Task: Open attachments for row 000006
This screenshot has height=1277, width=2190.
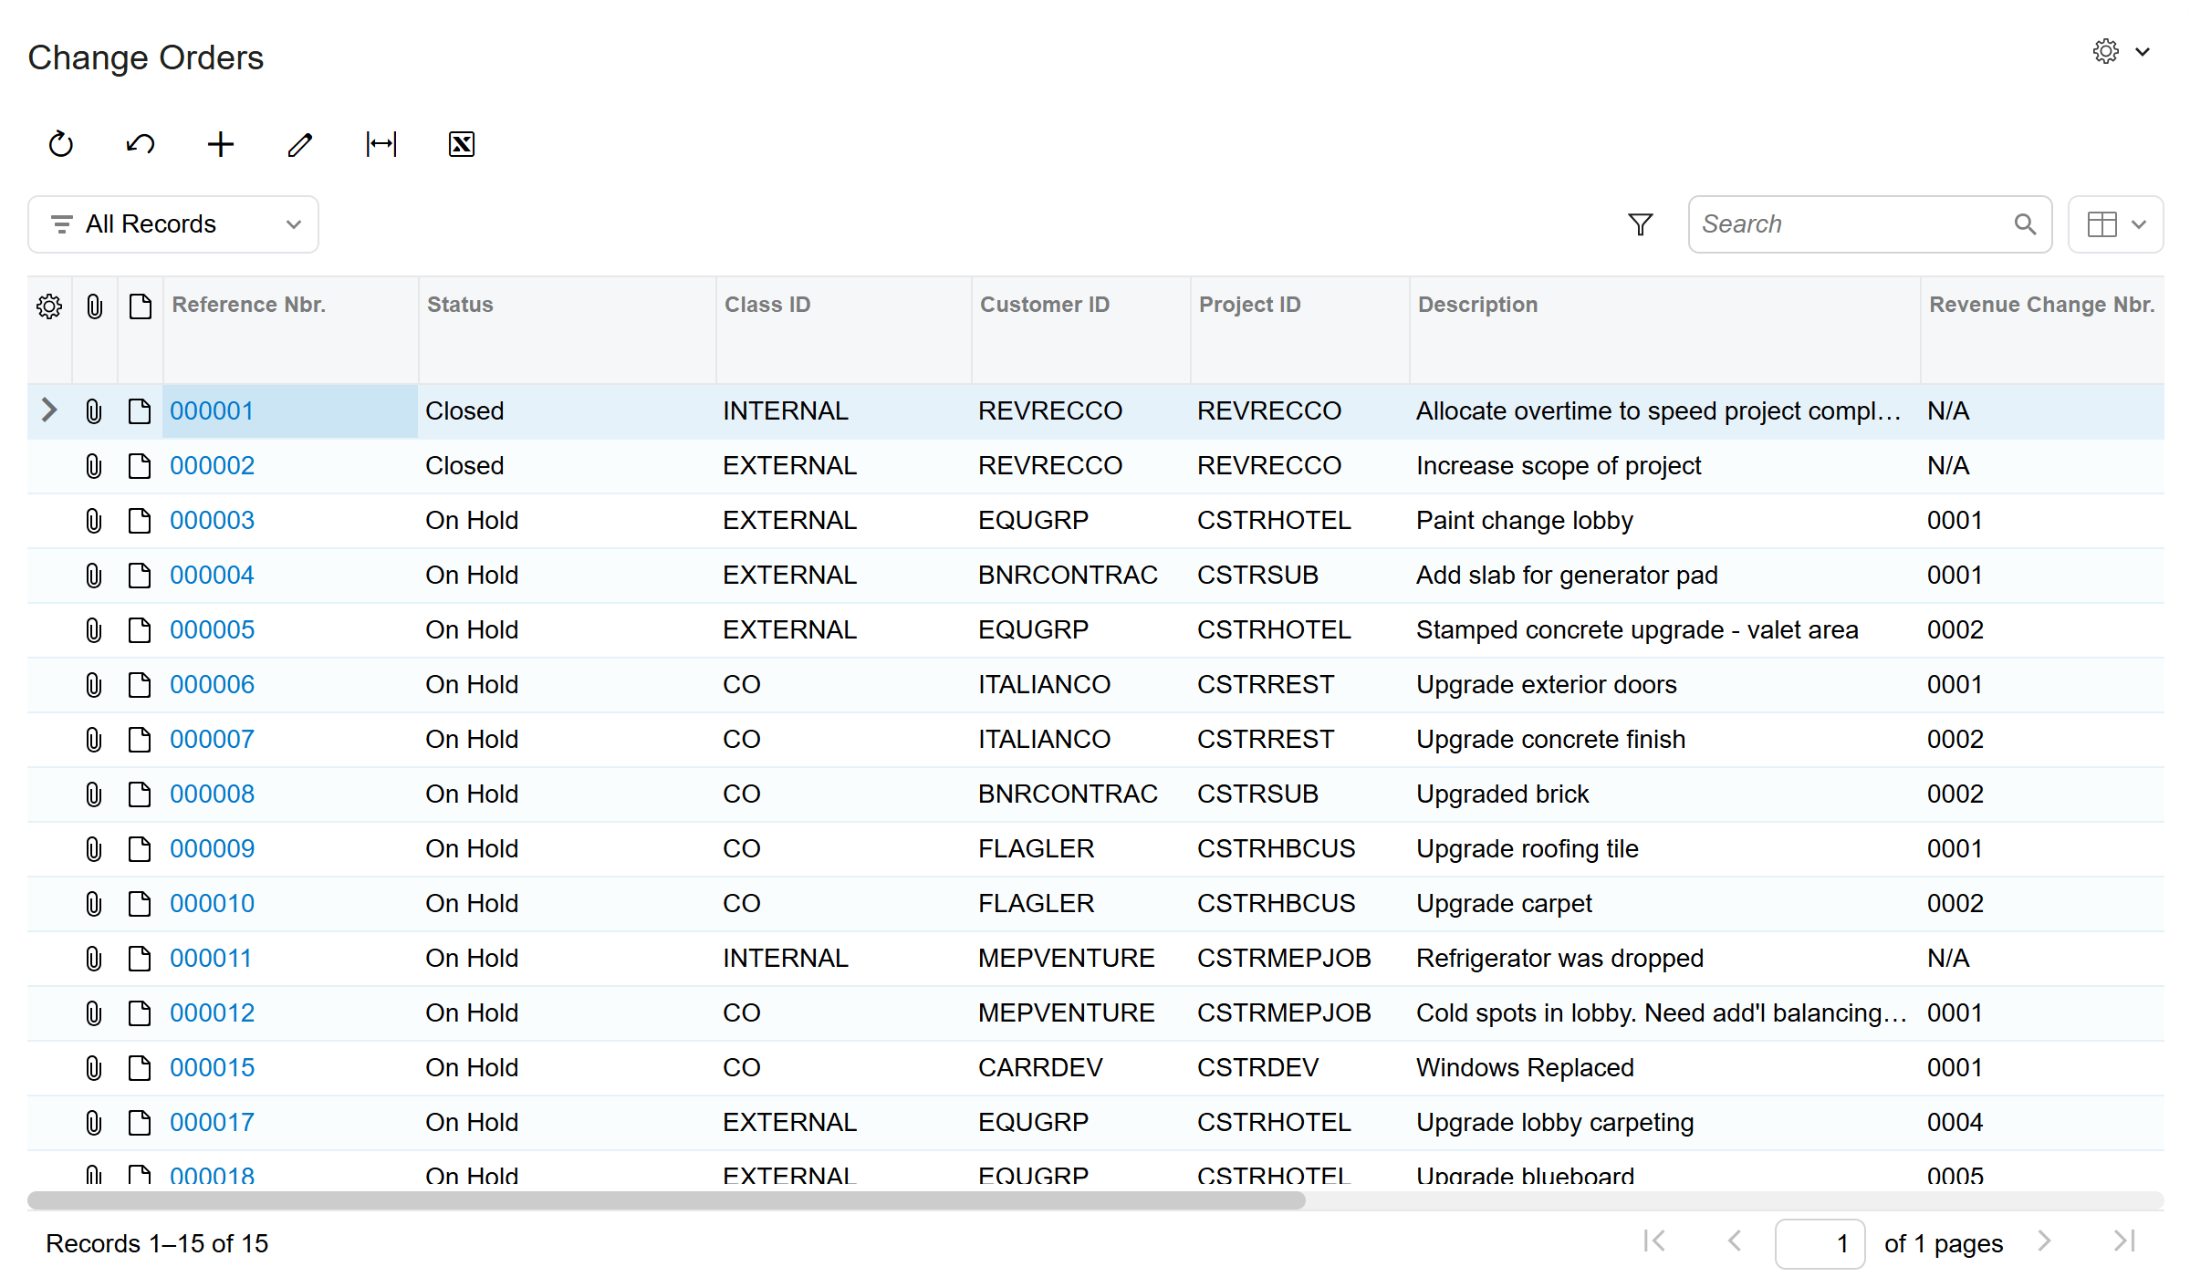Action: (94, 685)
